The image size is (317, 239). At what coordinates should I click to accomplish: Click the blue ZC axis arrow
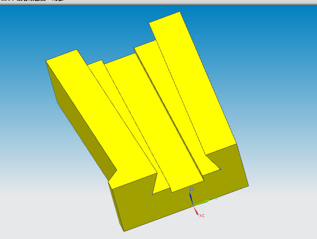(x=191, y=199)
